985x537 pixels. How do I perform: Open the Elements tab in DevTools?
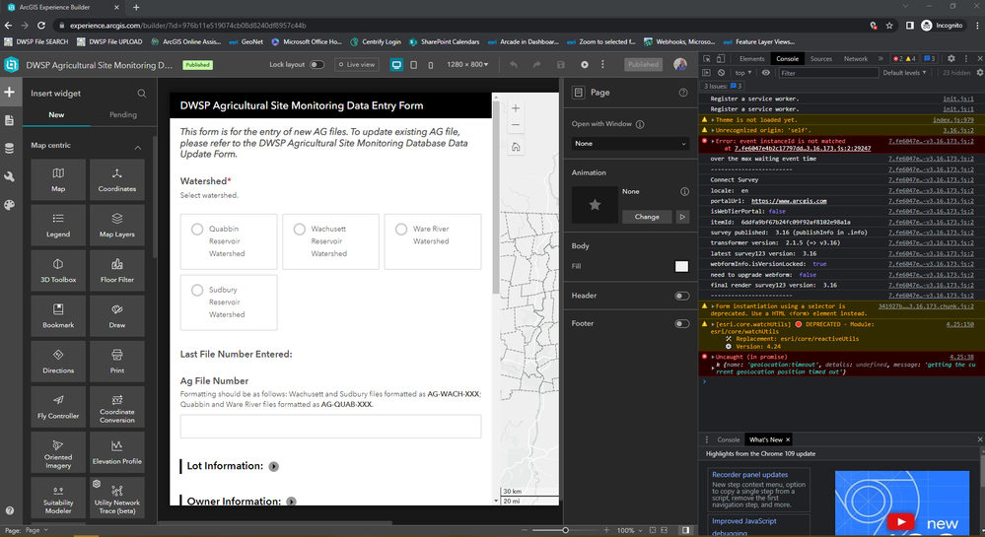click(752, 58)
